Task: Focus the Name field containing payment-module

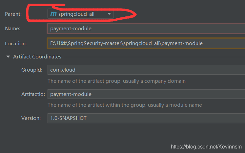Action: pyautogui.click(x=146, y=29)
